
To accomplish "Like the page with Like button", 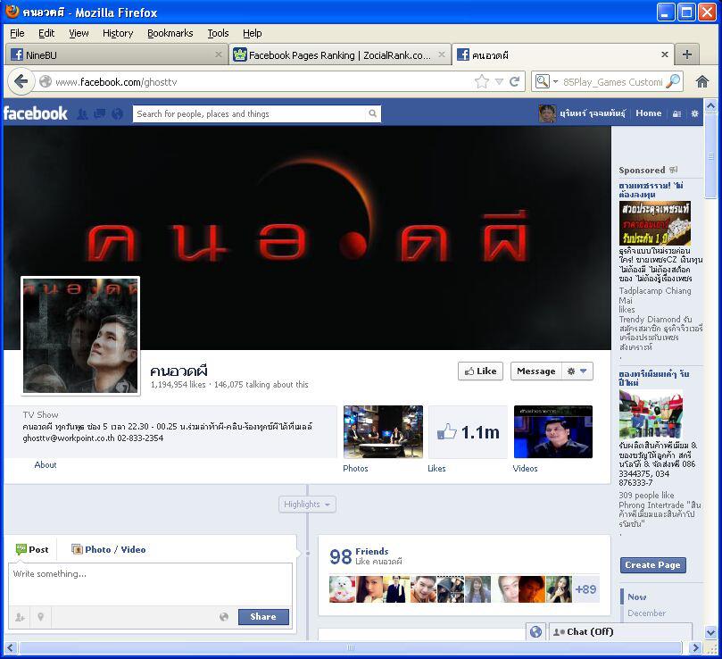I will click(x=480, y=371).
